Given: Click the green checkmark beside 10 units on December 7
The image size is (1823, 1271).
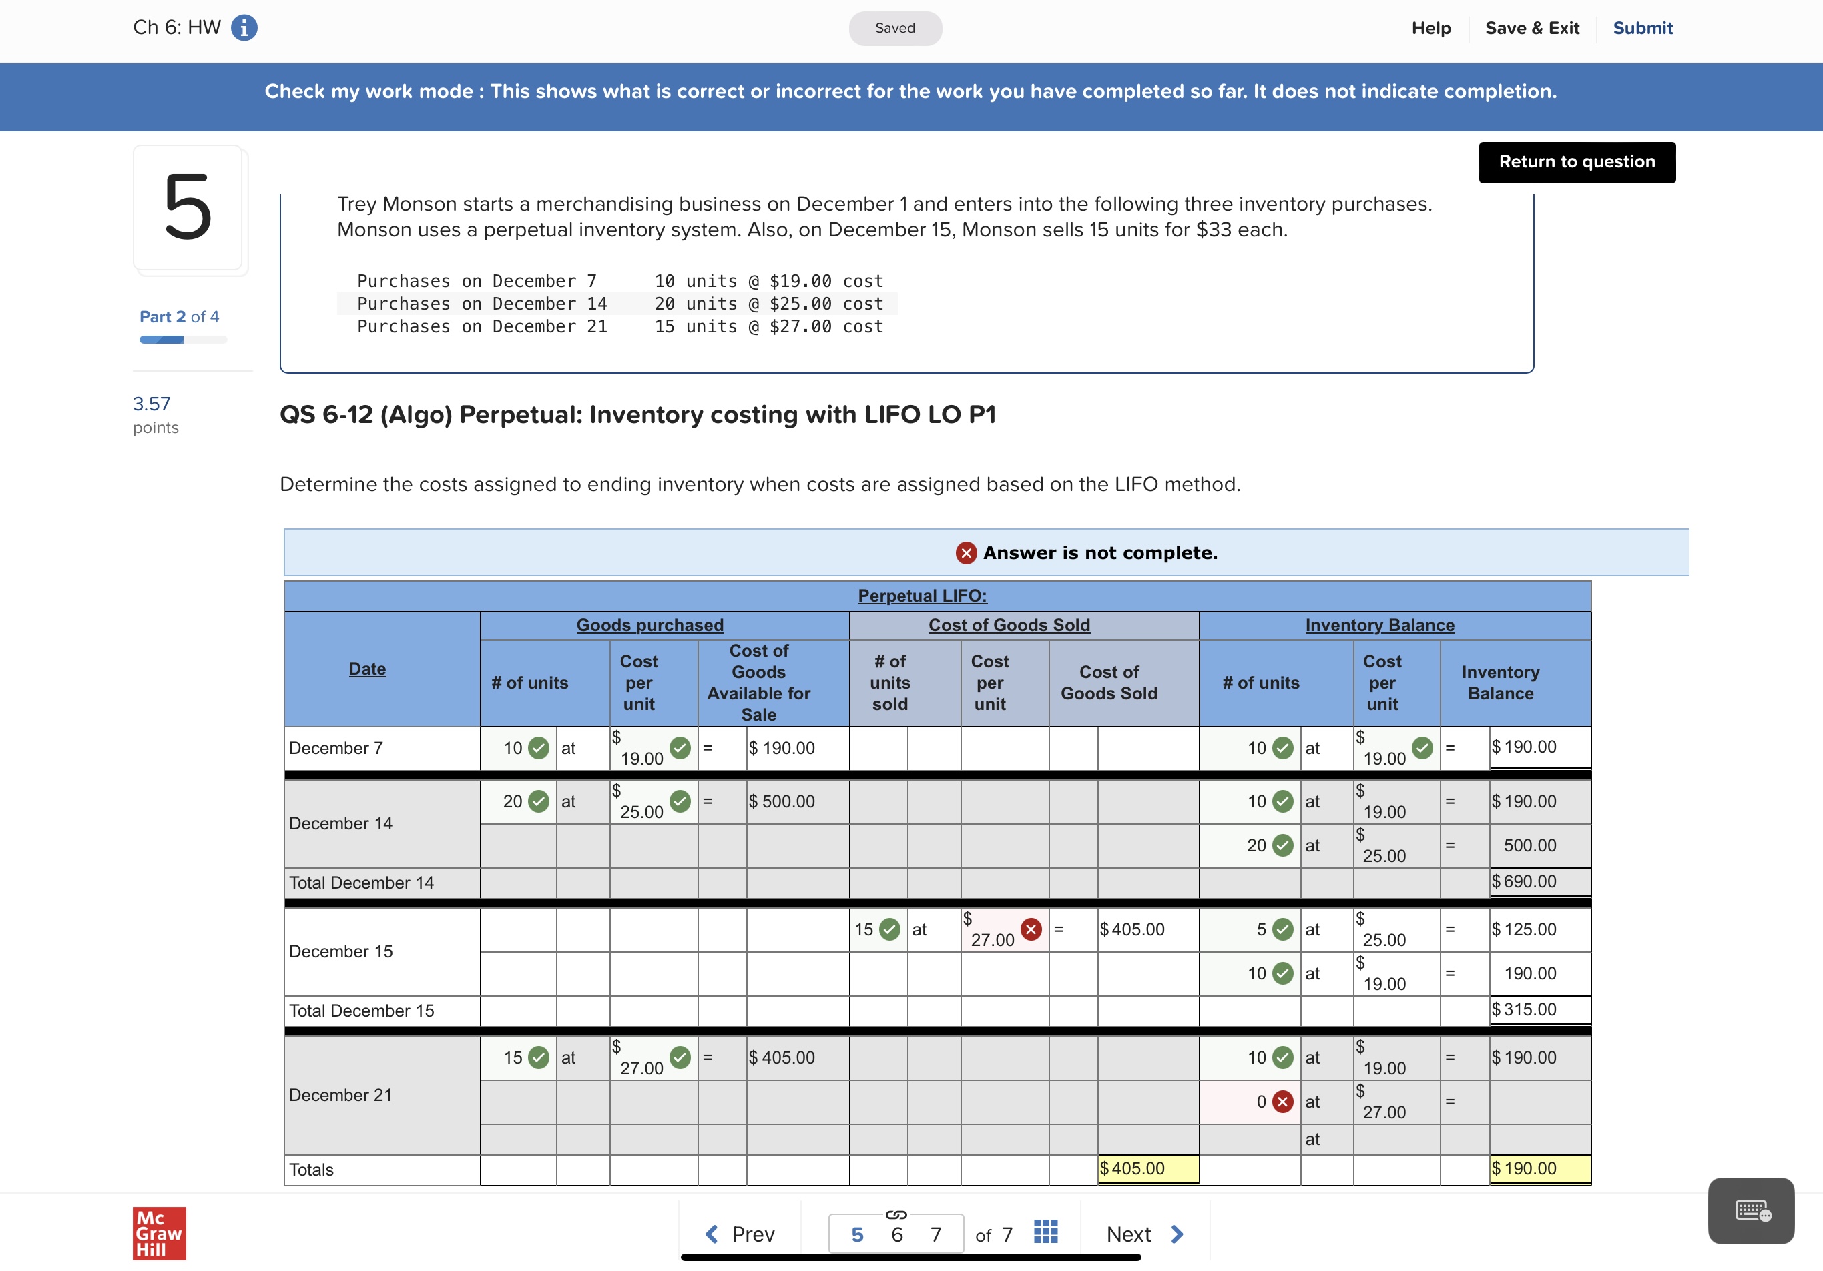Looking at the screenshot, I should (x=538, y=747).
